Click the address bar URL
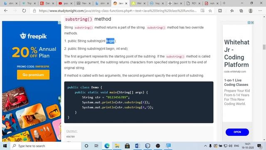Screen dimensions: 266x150 (118, 11)
